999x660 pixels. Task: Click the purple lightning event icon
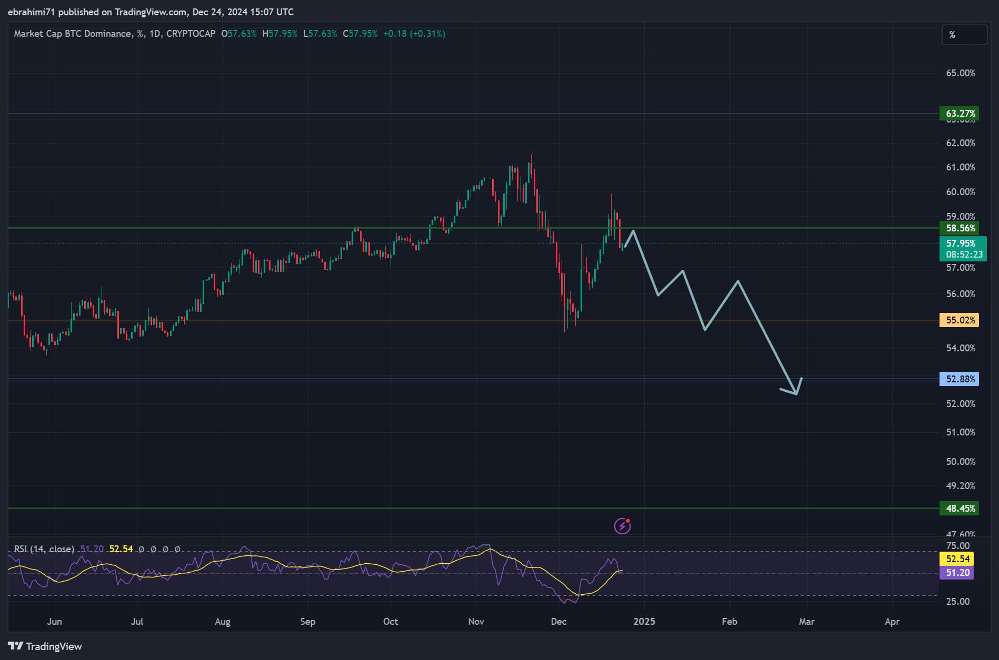pyautogui.click(x=622, y=525)
